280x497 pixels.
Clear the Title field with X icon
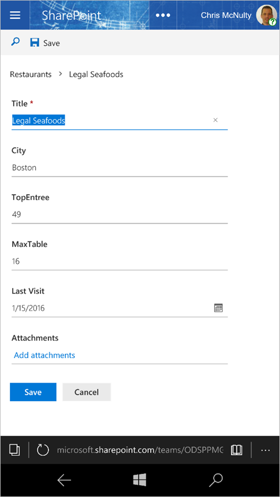[215, 120]
